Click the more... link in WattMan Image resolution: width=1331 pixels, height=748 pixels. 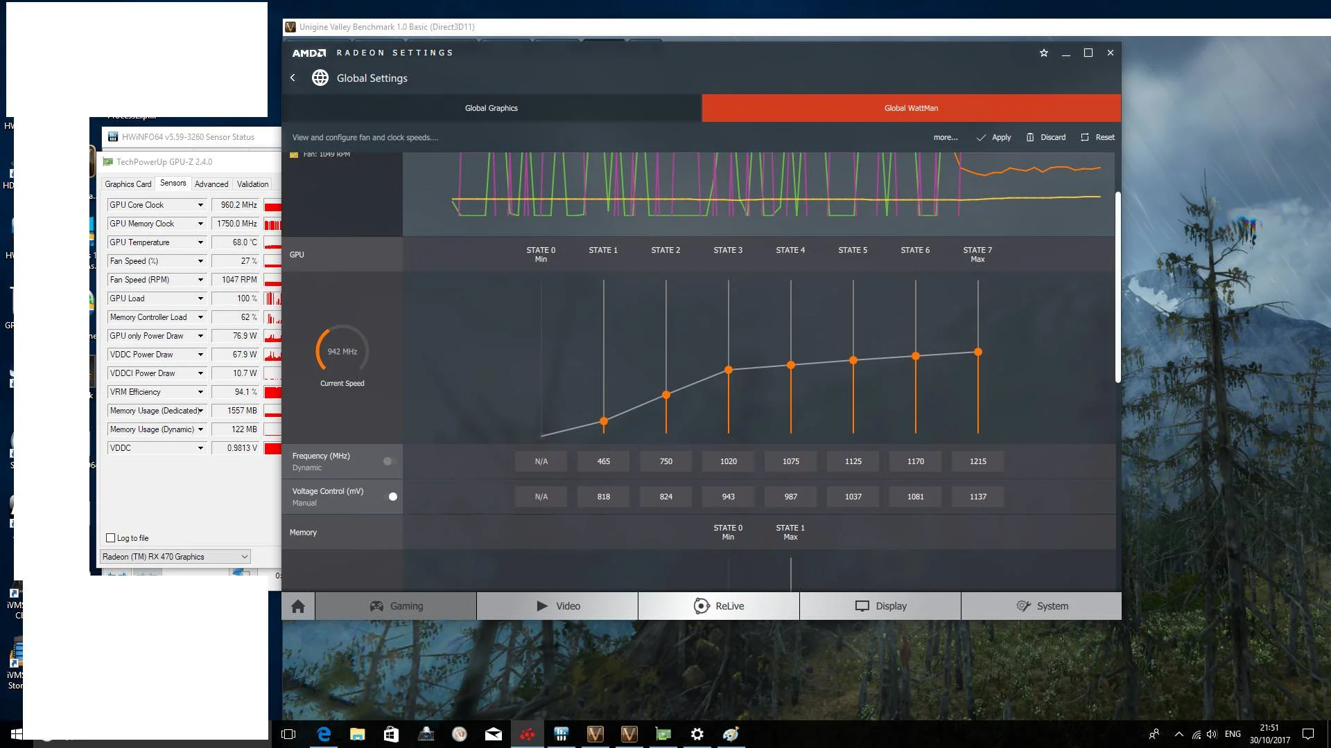(946, 137)
